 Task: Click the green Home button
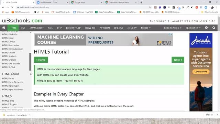point(41,60)
